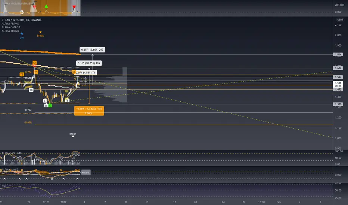Viewport: 348px width, 205px height.
Task: Select the 0.297 (19.60%) measurement label
Action: click(x=92, y=50)
